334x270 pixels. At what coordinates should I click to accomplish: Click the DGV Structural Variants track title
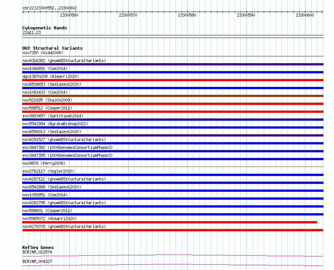[x=53, y=48]
